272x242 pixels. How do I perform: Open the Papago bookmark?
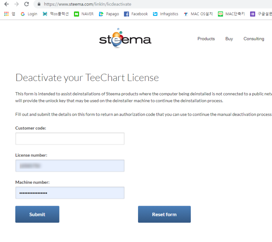click(x=109, y=14)
